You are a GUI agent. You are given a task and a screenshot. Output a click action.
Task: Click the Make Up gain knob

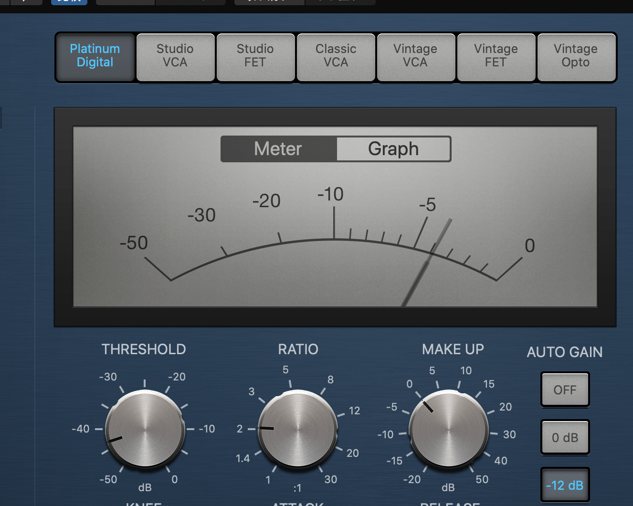coord(449,429)
